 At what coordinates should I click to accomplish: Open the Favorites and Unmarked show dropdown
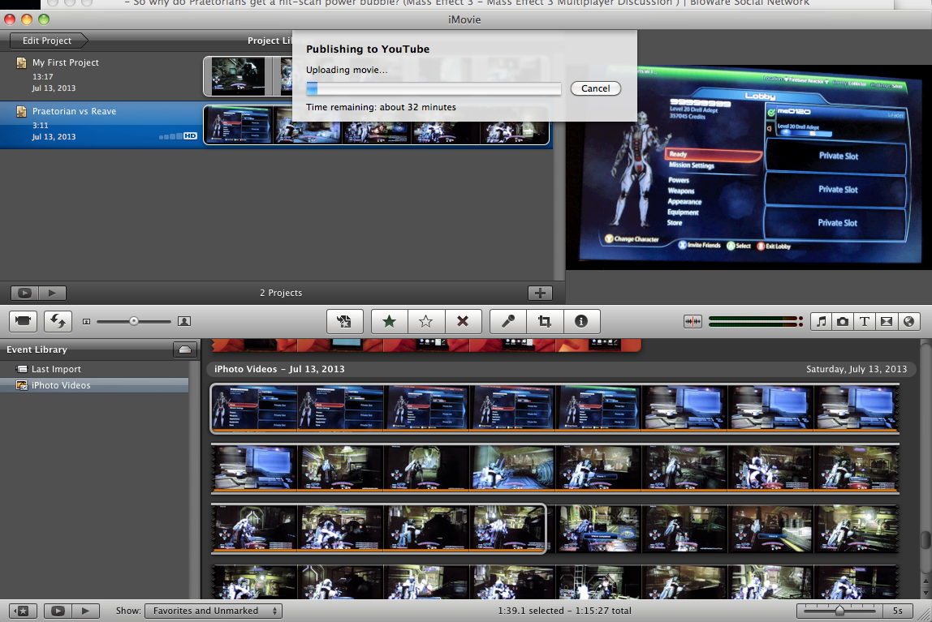pos(214,611)
